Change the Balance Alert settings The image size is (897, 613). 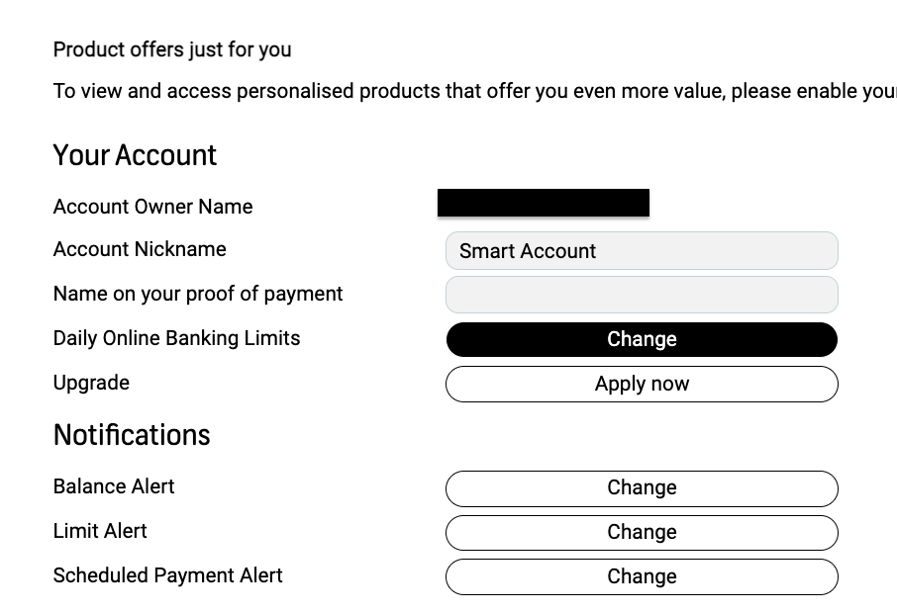coord(642,488)
